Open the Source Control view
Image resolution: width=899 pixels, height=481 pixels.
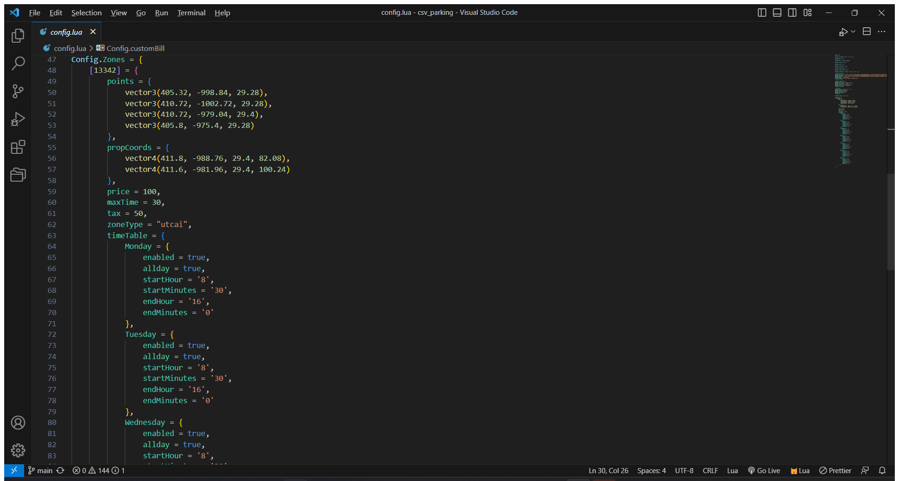[18, 91]
